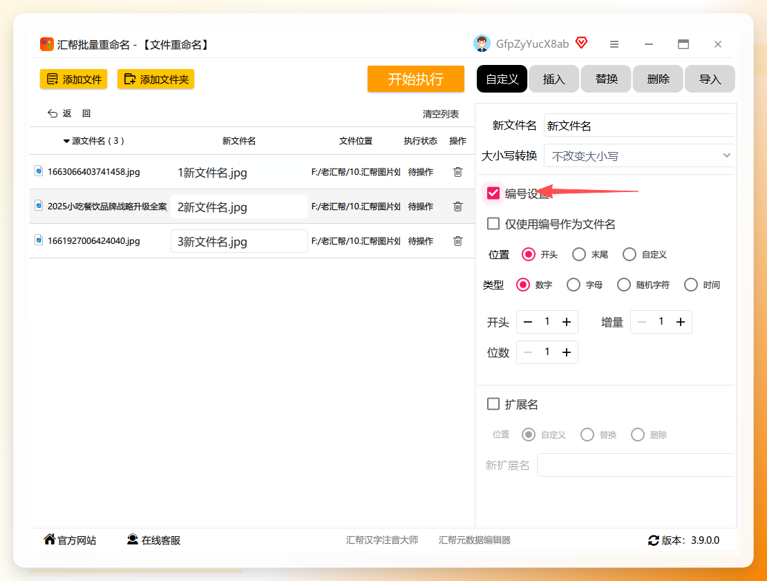Increase the 位数 digit count with plus
Screen dimensions: 767x581
567,352
